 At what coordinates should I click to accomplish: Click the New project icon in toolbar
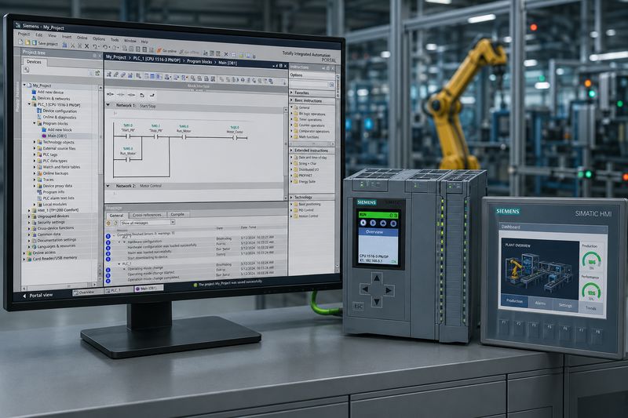point(20,42)
